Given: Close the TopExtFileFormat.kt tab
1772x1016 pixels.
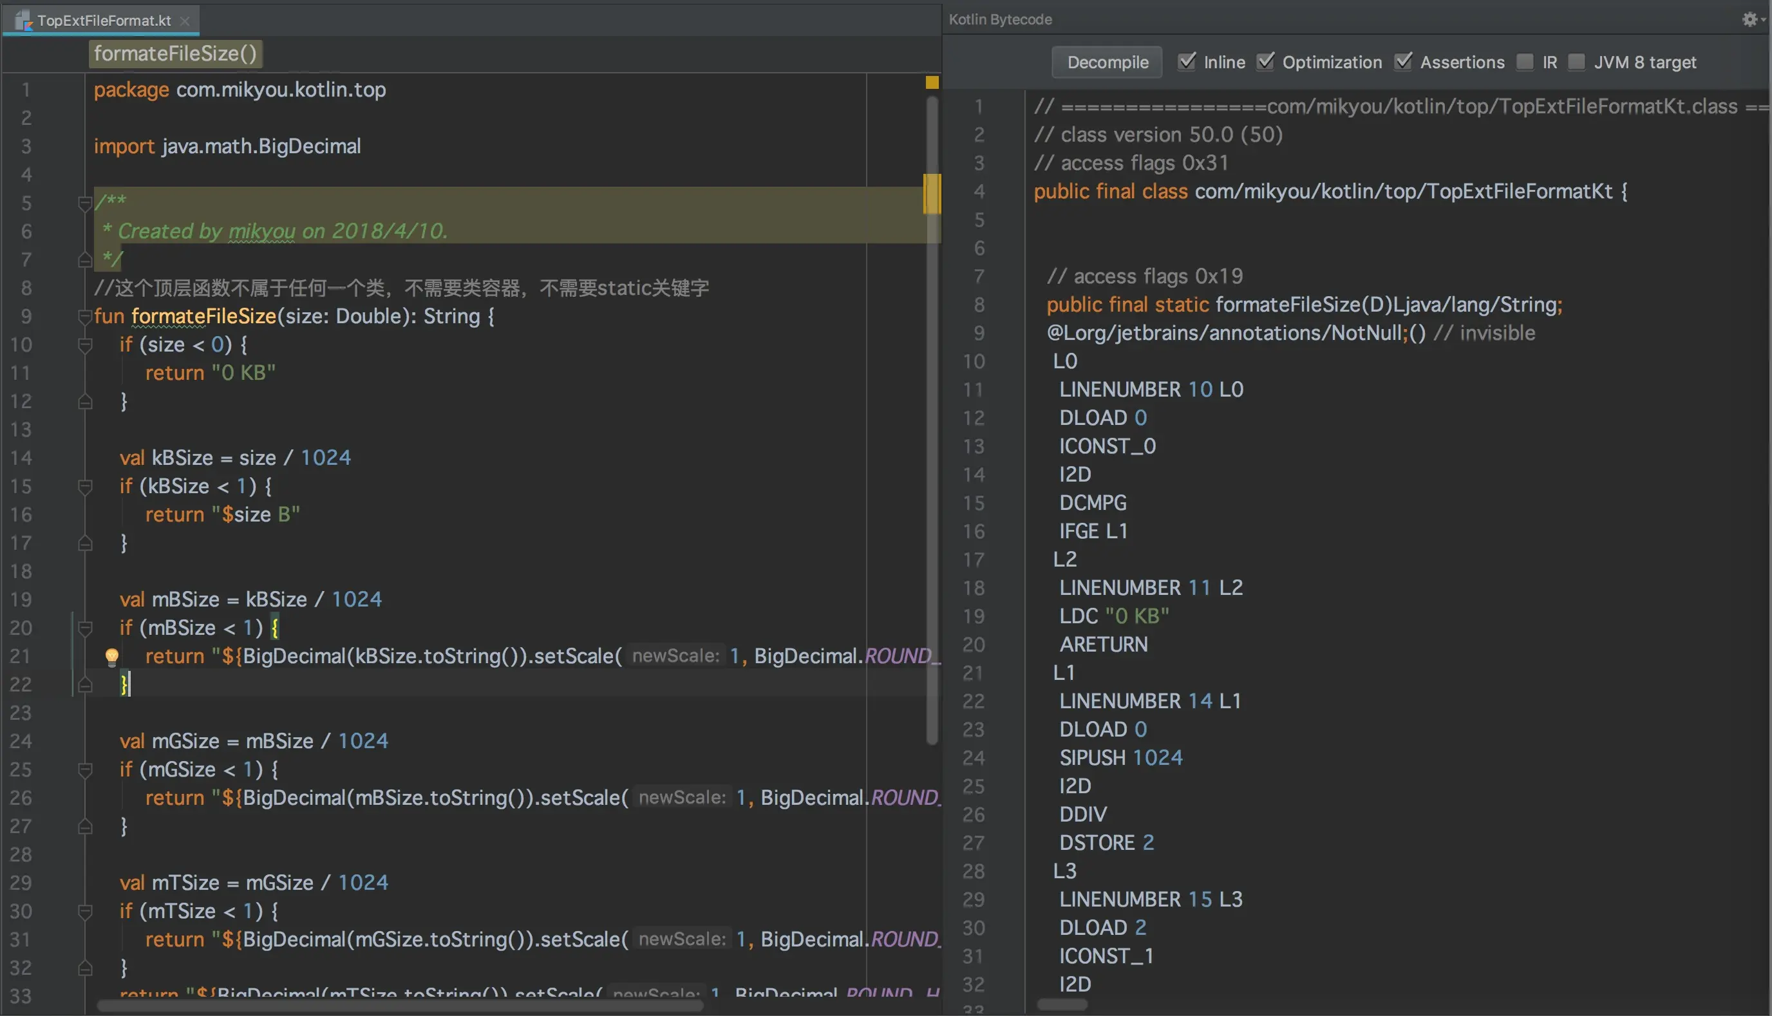Looking at the screenshot, I should (x=185, y=21).
